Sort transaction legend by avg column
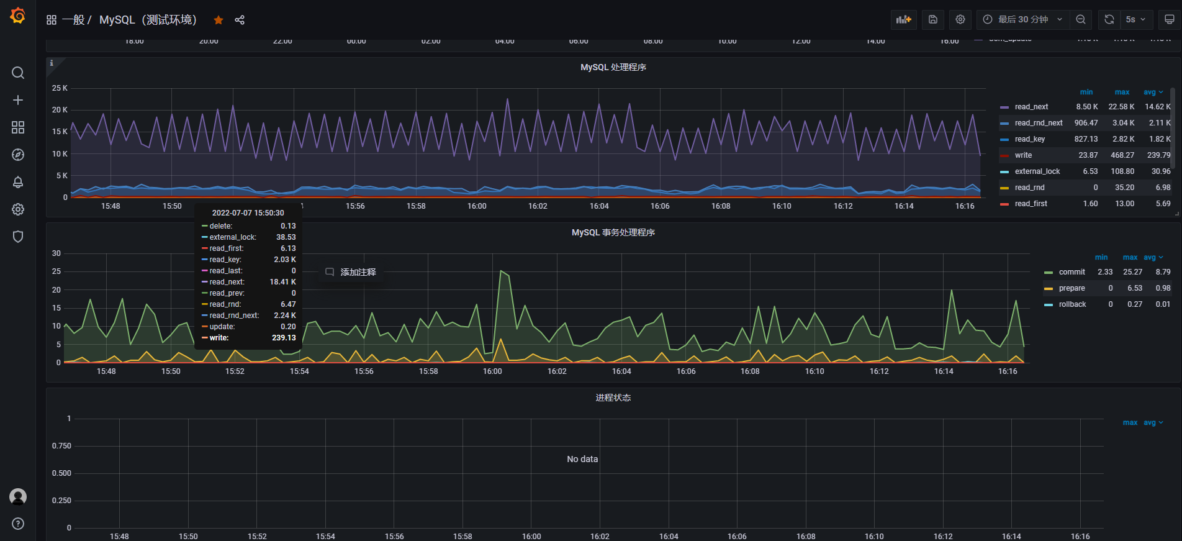The width and height of the screenshot is (1182, 541). tap(1153, 257)
